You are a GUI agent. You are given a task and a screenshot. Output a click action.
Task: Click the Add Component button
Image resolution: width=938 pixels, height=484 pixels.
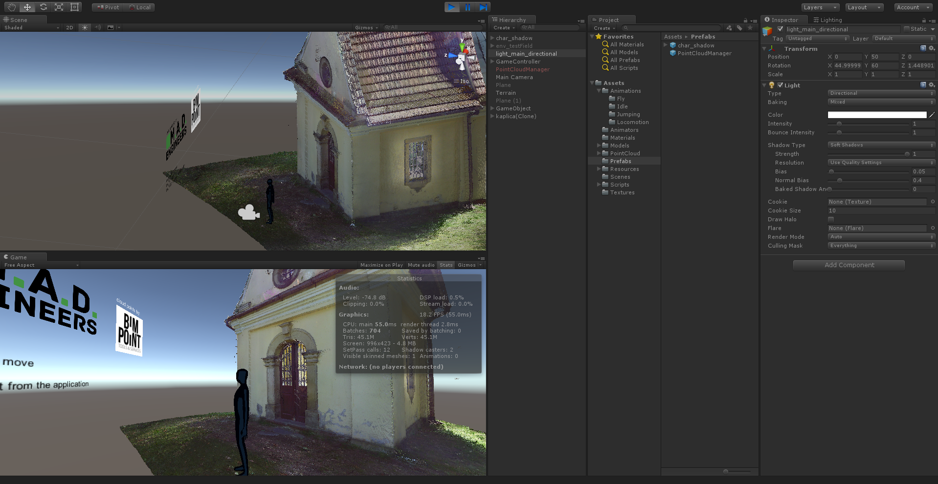point(849,265)
